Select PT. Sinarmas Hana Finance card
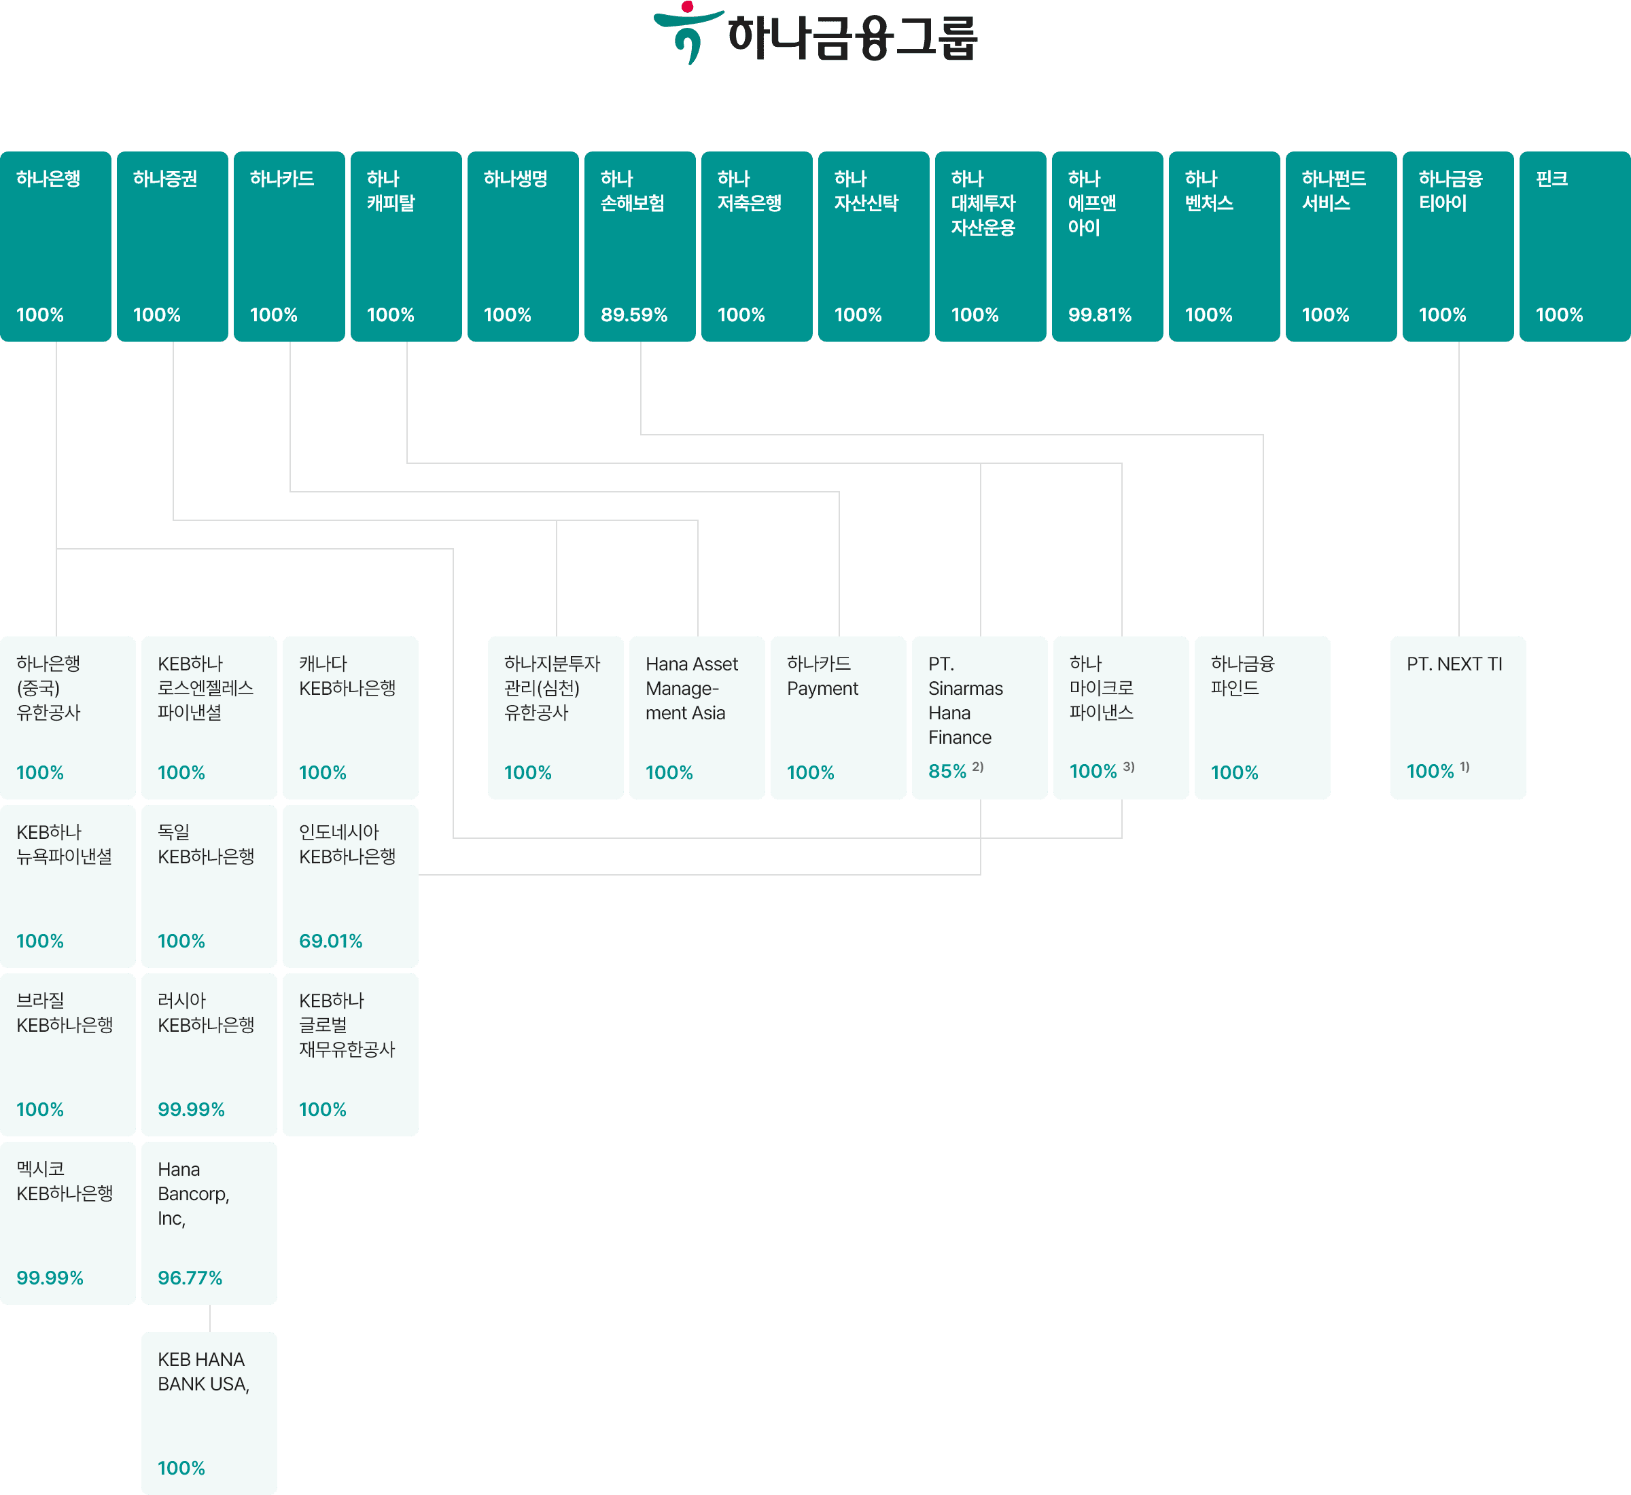The image size is (1631, 1495). (979, 717)
